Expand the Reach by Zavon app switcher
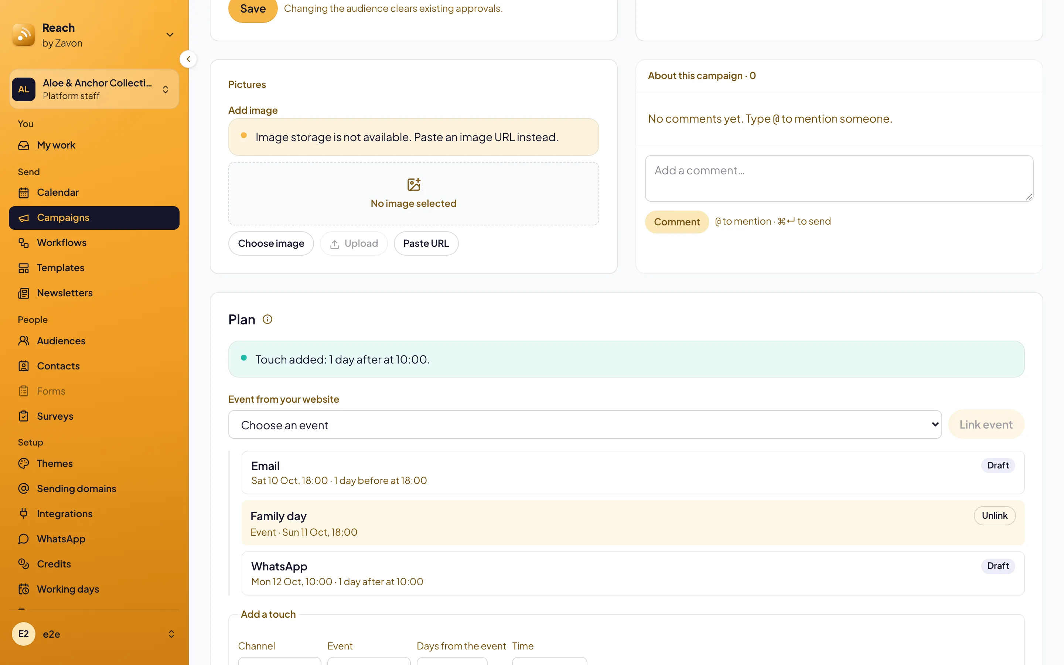Image resolution: width=1064 pixels, height=665 pixels. [x=170, y=35]
